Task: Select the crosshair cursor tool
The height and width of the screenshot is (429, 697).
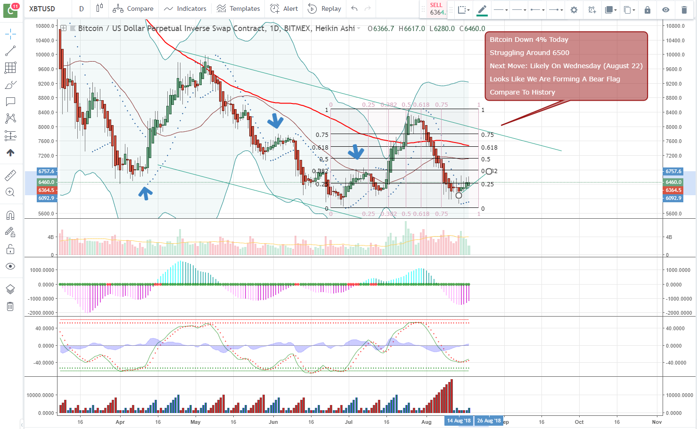Action: [x=10, y=34]
